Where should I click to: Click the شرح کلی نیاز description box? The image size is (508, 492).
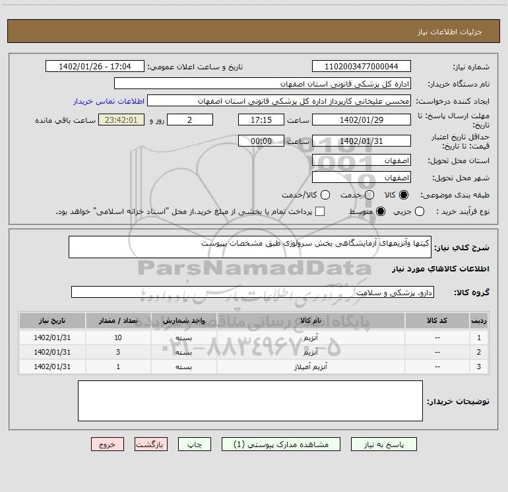(250, 247)
